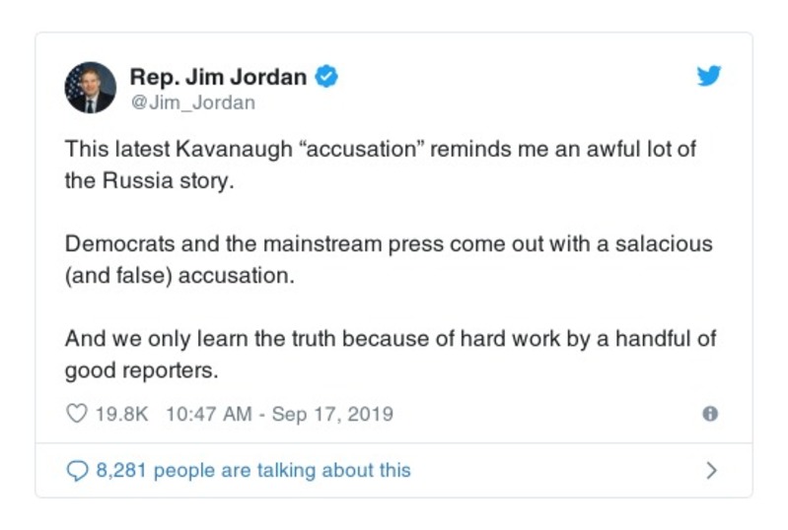Expand the conversation with the right chevron

711,470
